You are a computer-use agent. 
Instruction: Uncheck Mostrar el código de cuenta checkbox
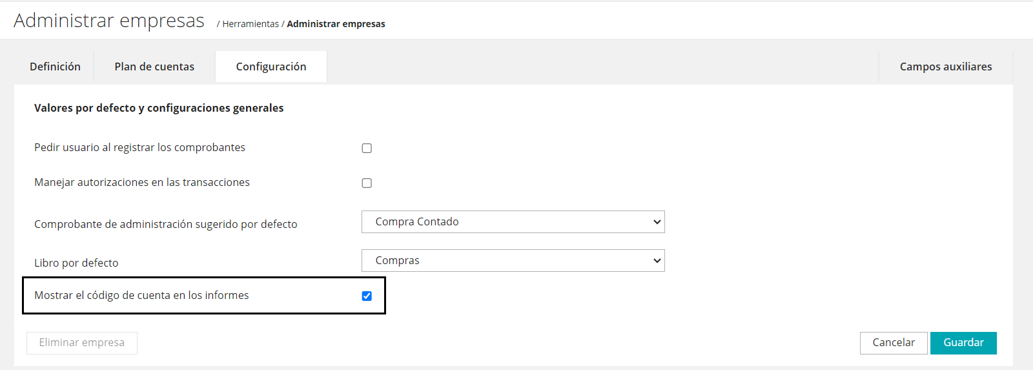(x=367, y=296)
